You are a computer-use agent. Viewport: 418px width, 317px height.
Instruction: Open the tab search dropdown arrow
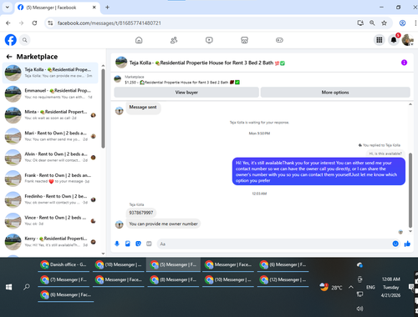point(8,8)
